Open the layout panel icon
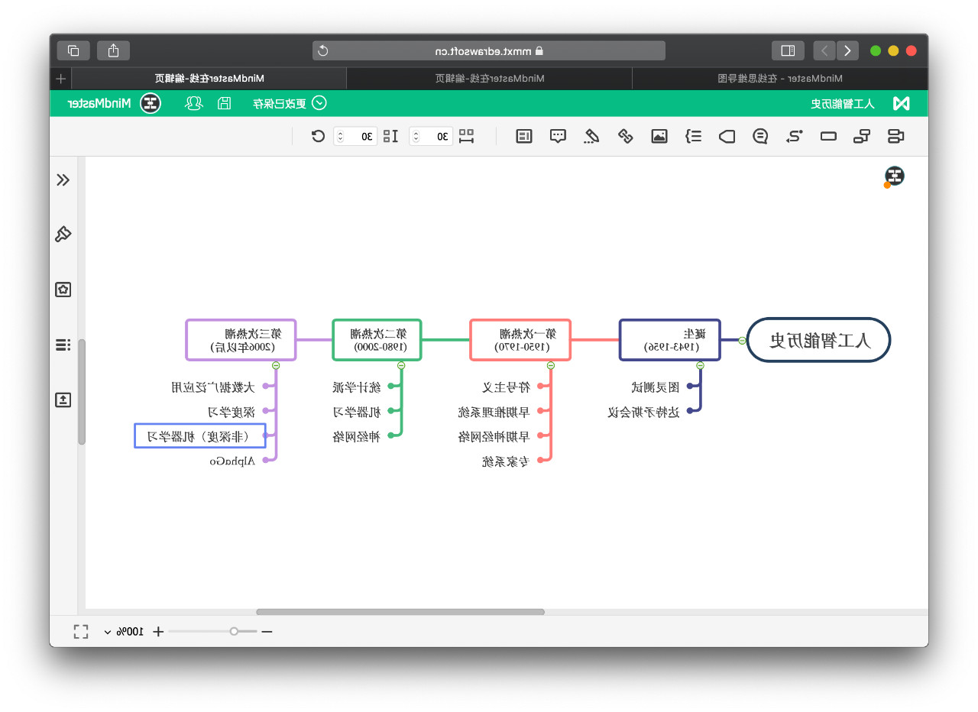The image size is (978, 712). pyautogui.click(x=523, y=137)
